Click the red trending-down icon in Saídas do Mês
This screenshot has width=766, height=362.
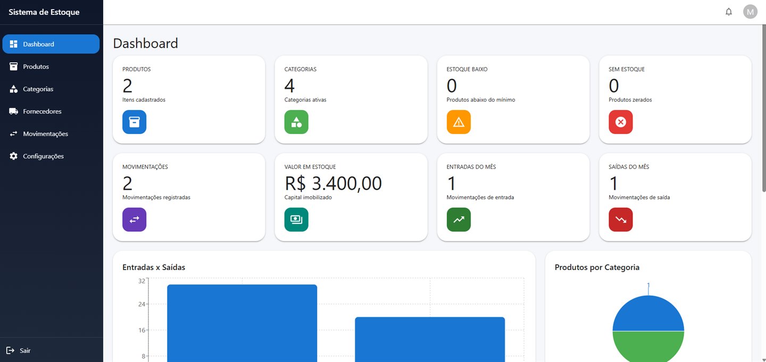(x=621, y=220)
